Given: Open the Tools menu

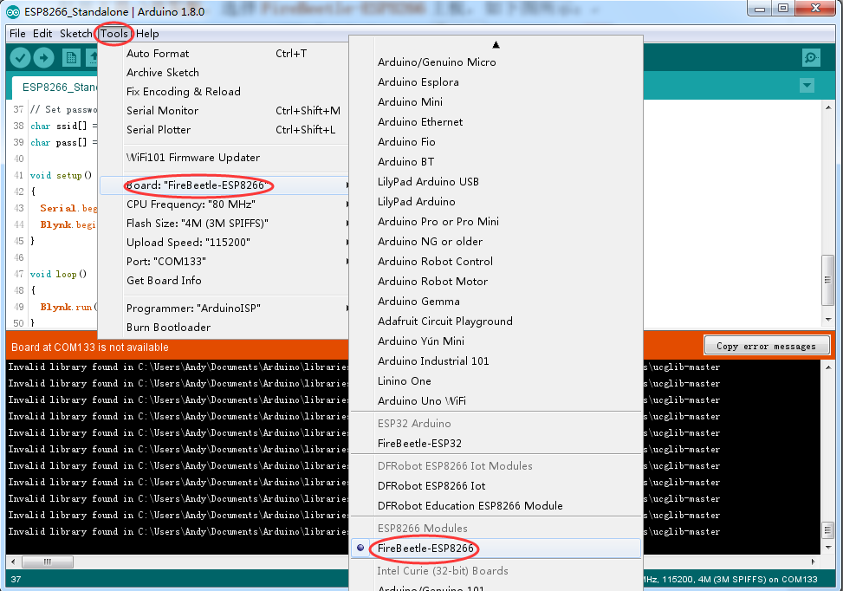Looking at the screenshot, I should click(114, 33).
